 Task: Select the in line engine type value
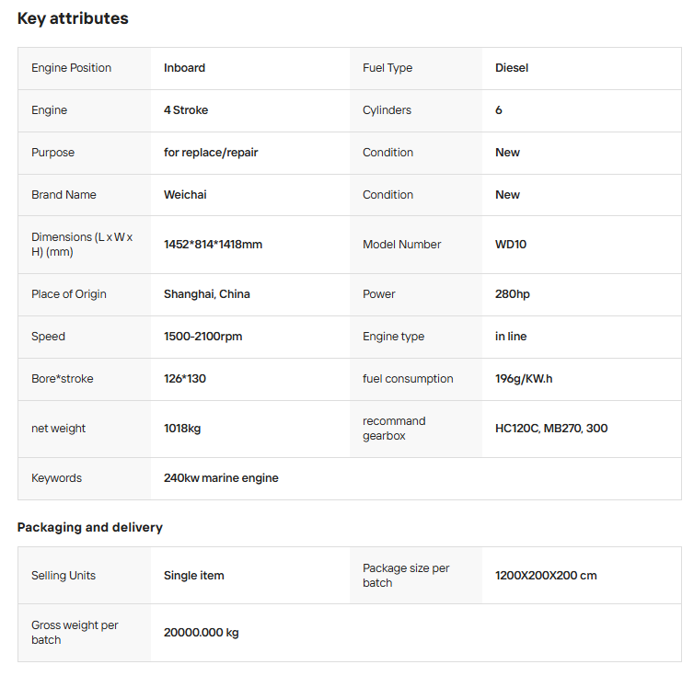[x=511, y=337]
